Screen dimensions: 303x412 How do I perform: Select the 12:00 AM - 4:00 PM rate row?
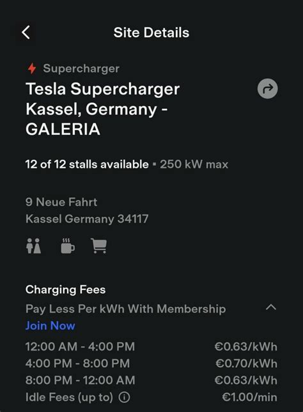click(x=151, y=347)
